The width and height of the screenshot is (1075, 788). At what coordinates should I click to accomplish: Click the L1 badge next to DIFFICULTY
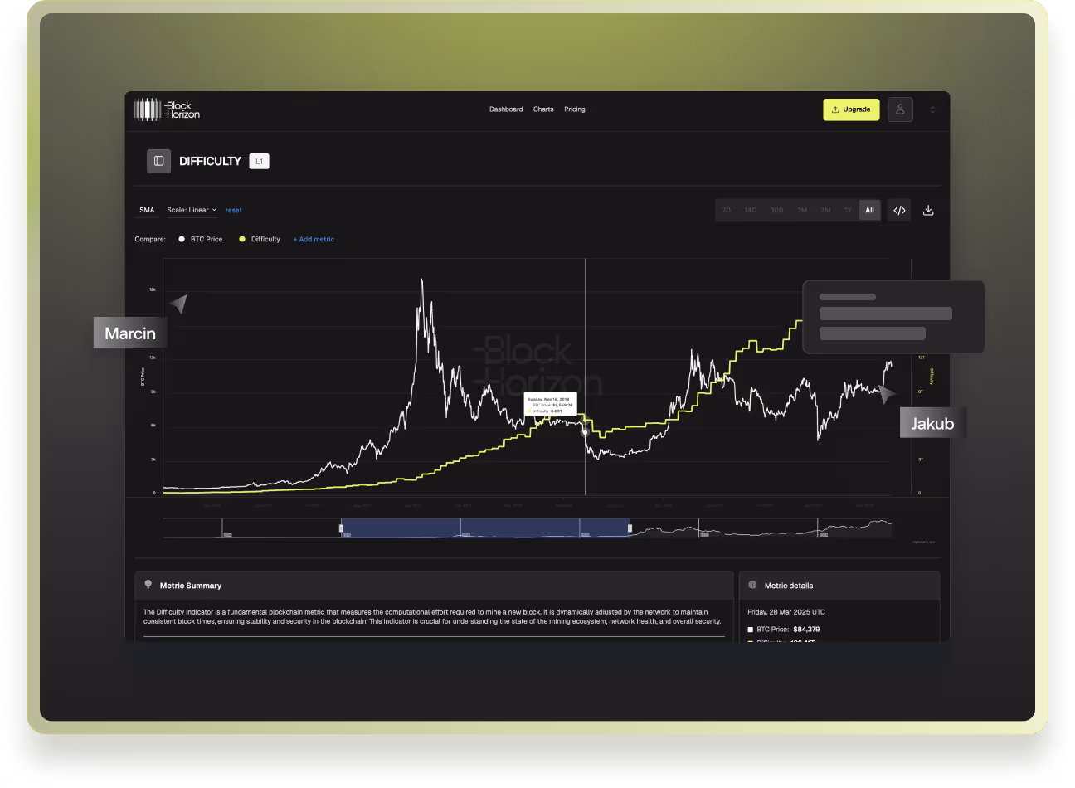(x=259, y=161)
